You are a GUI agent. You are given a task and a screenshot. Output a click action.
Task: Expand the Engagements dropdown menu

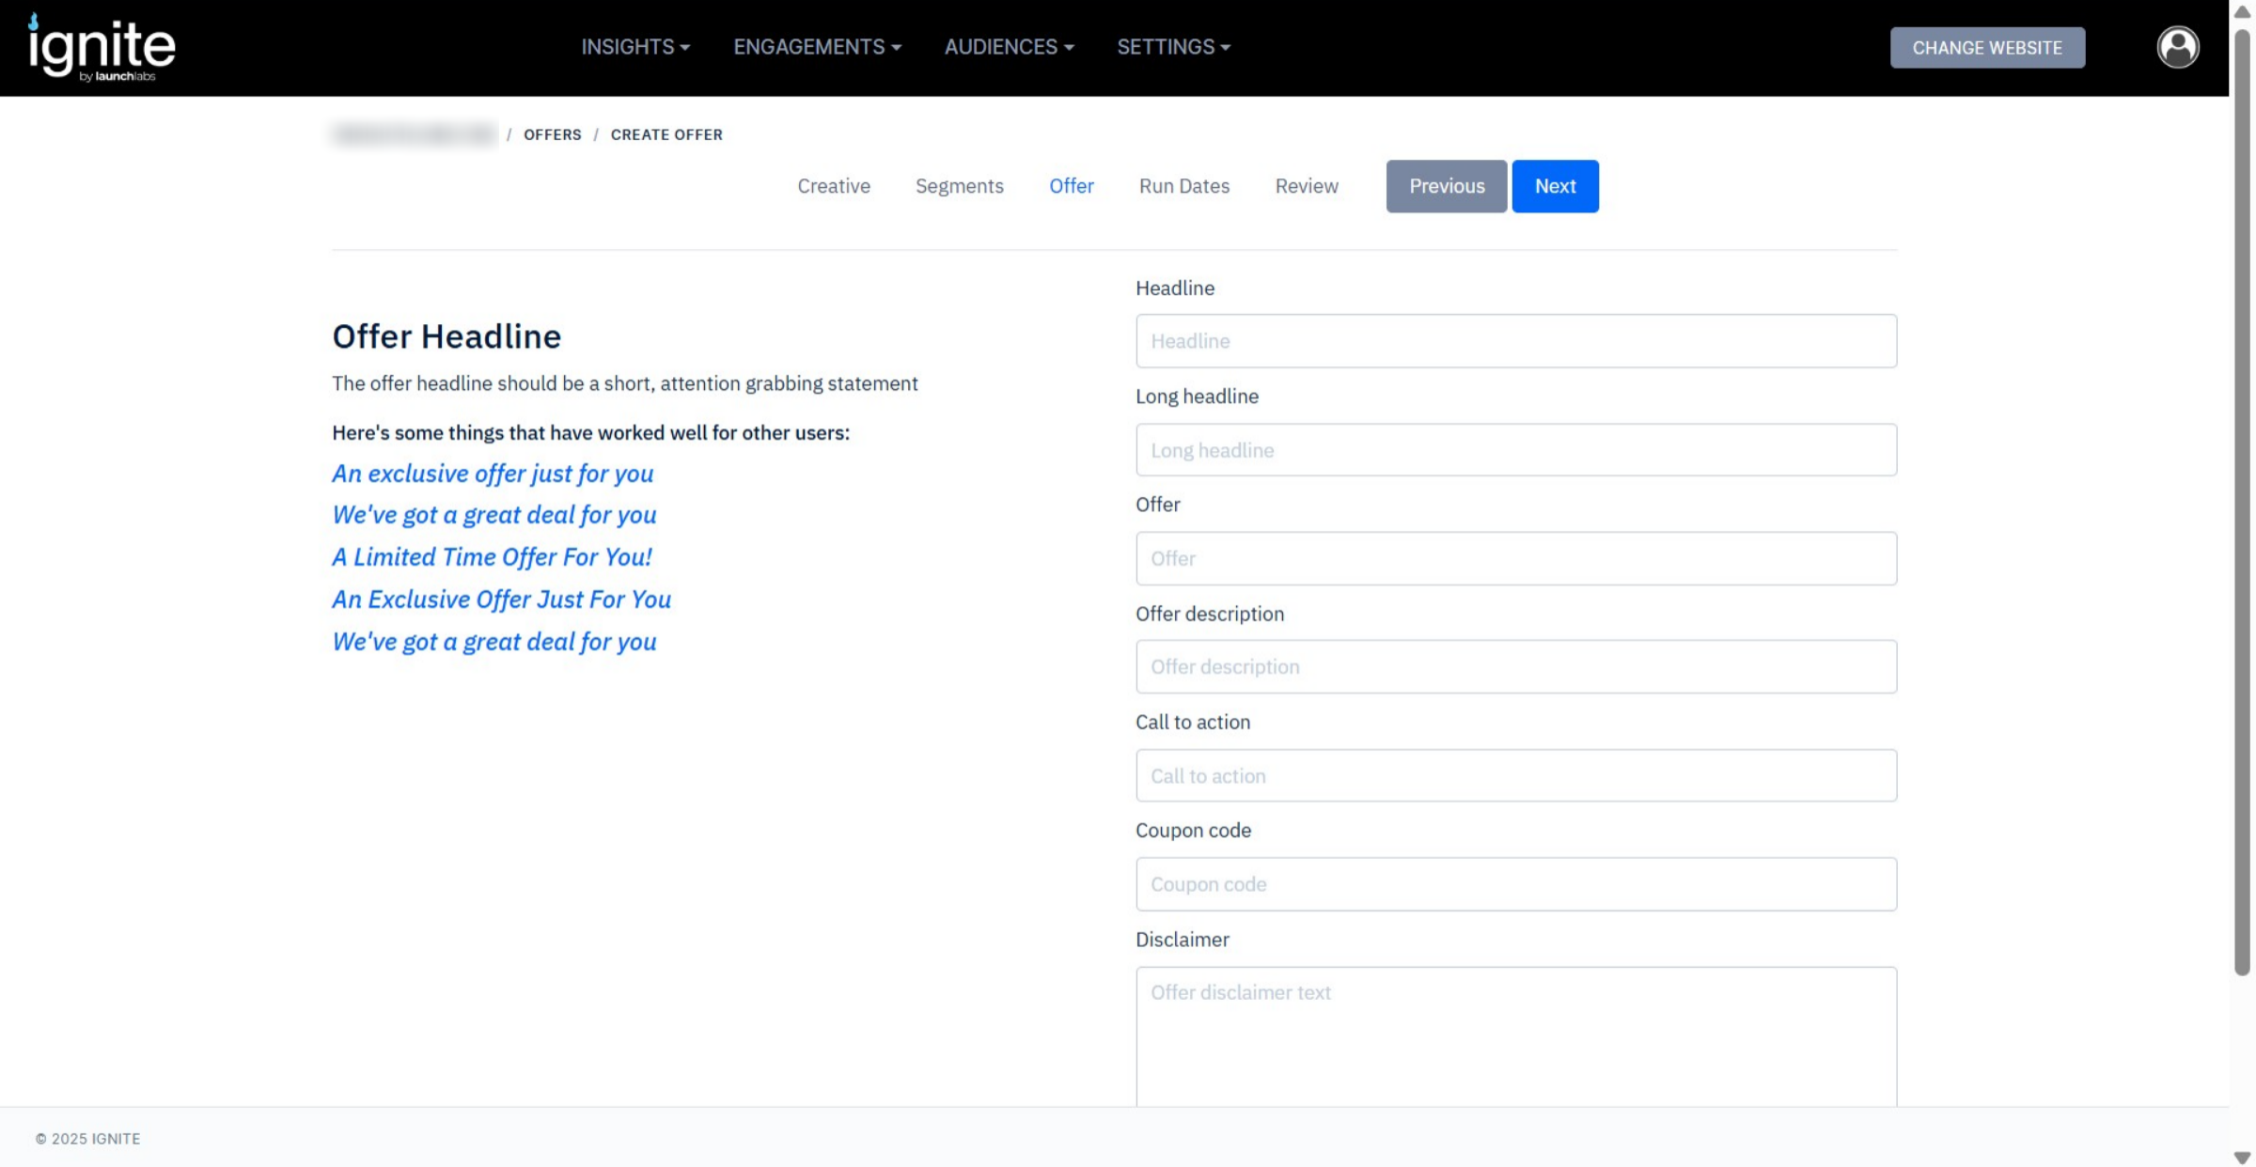tap(817, 47)
